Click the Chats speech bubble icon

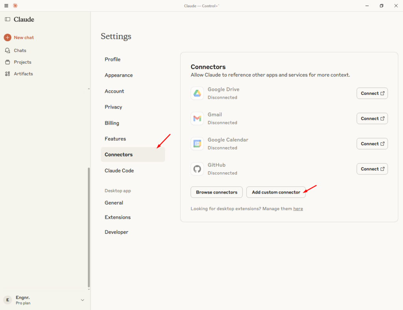tap(7, 50)
